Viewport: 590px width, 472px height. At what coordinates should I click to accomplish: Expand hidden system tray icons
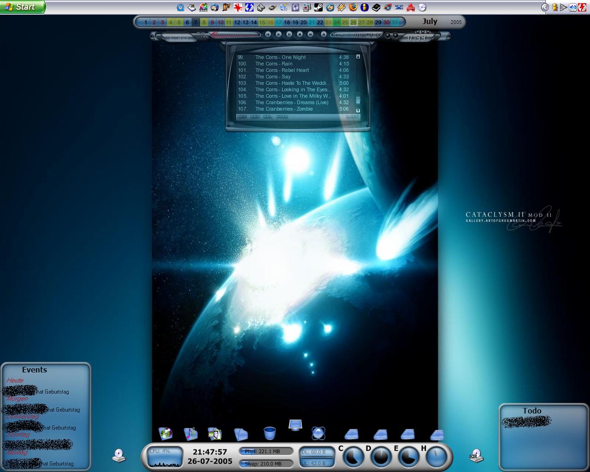pyautogui.click(x=545, y=7)
